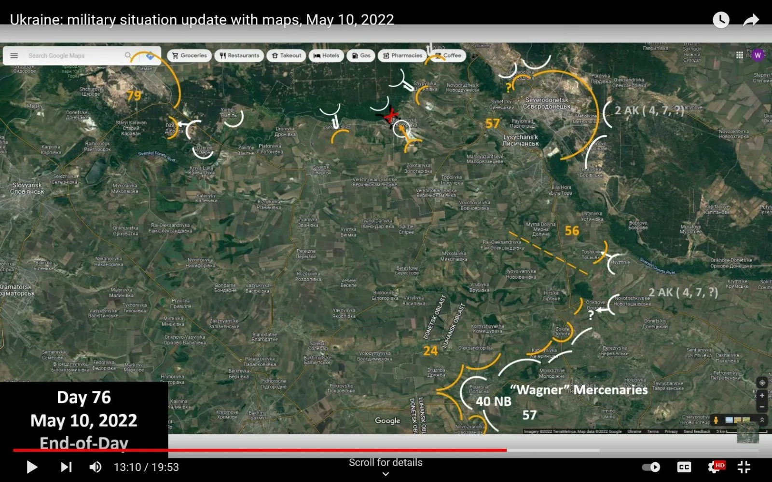
Task: Play the video
Action: [32, 467]
